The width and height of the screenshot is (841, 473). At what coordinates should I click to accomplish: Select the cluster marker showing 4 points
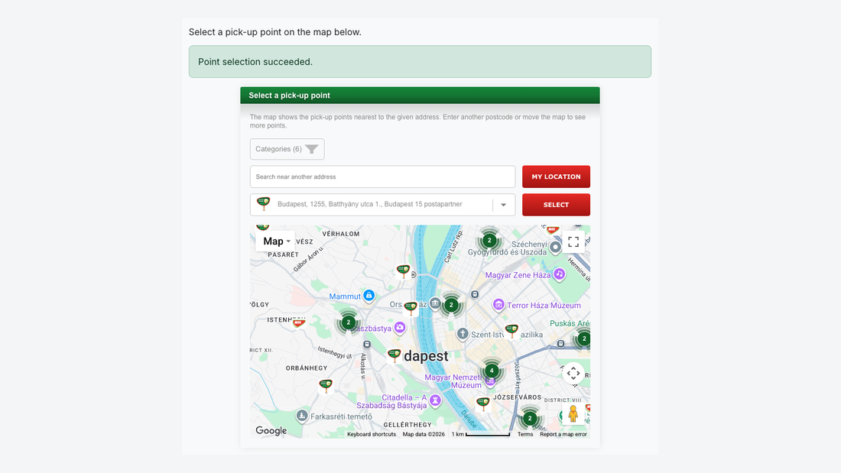tap(492, 371)
